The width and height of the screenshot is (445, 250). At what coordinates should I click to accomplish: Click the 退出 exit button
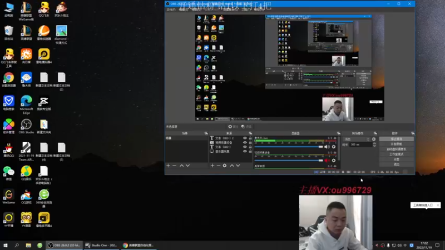coord(396,164)
